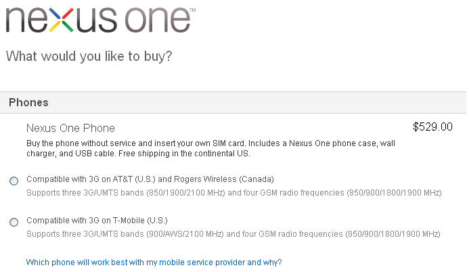Click the TM trademark symbol beside the logo

click(x=193, y=10)
